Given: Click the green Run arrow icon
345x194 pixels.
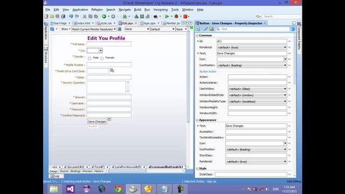Looking at the screenshot, I should [x=167, y=16].
